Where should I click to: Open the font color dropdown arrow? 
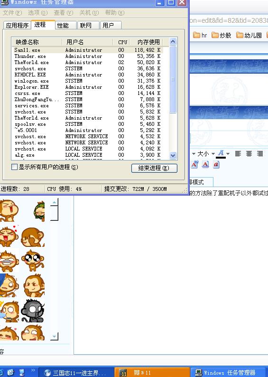coord(228,154)
